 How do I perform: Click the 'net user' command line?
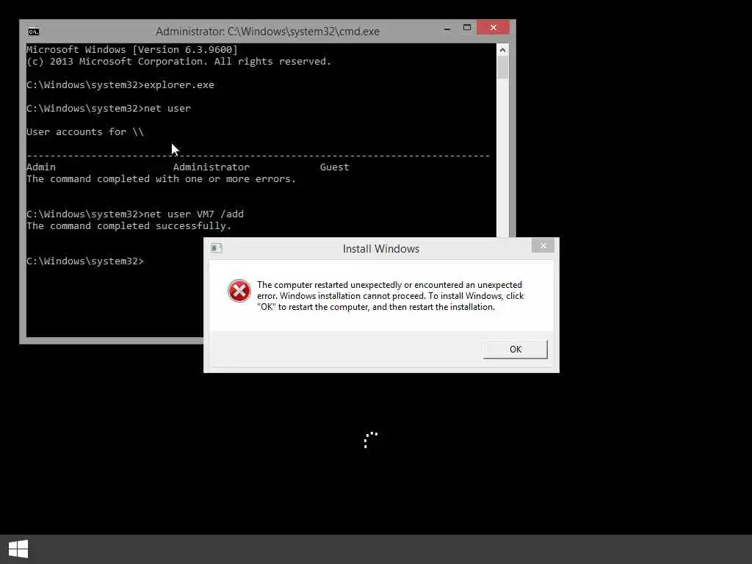(109, 109)
